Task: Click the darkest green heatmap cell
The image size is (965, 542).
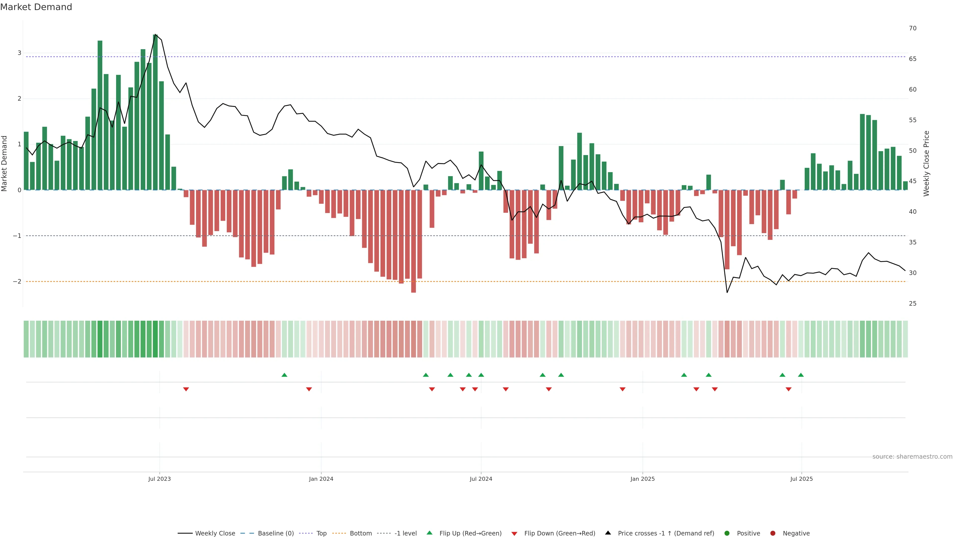Action: click(156, 339)
